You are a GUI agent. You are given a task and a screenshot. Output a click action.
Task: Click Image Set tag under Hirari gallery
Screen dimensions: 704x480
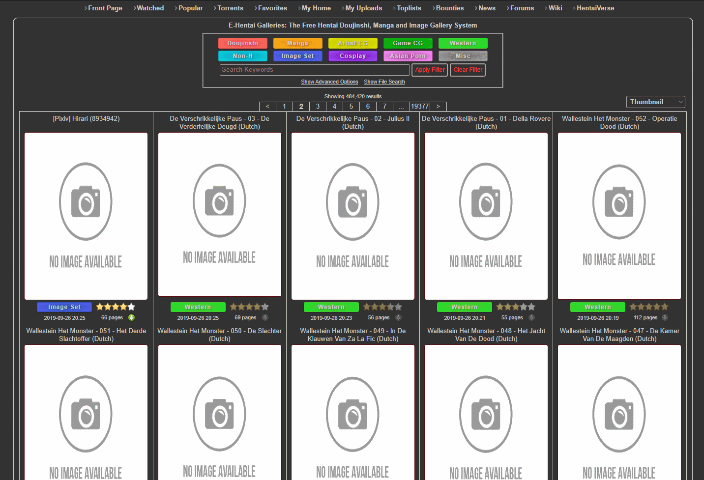[64, 307]
